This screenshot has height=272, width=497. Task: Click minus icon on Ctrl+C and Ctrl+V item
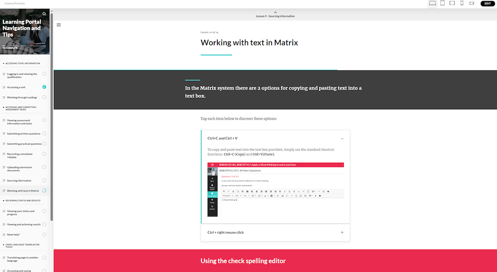[x=342, y=138]
